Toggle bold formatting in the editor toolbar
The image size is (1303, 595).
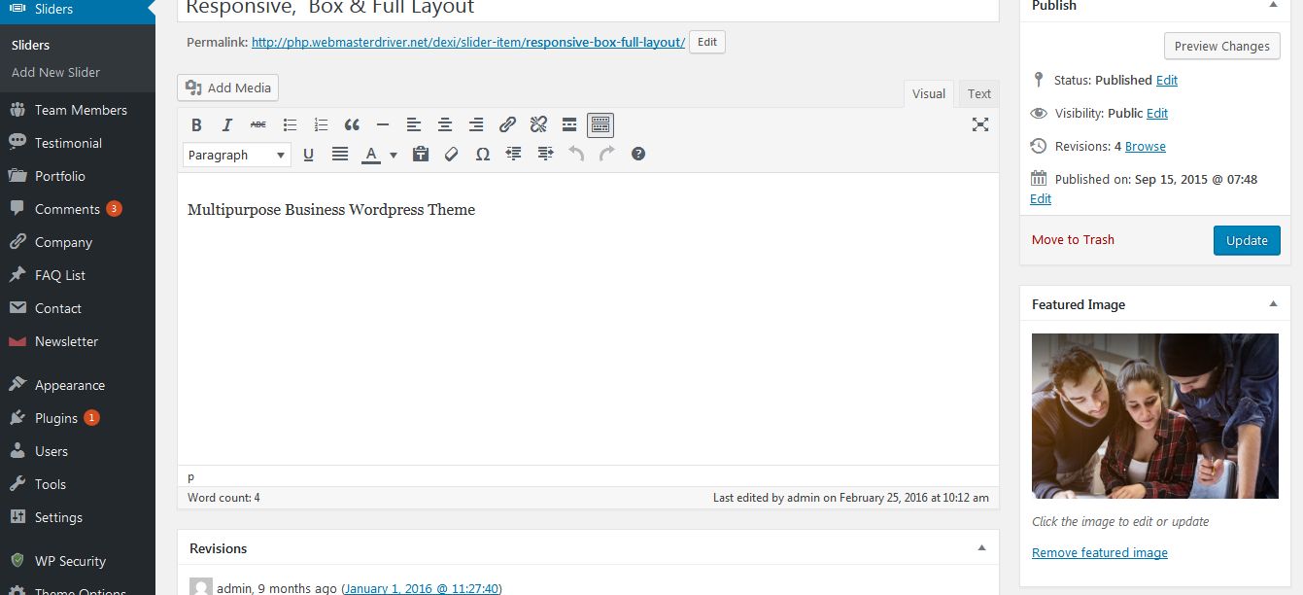pyautogui.click(x=196, y=124)
